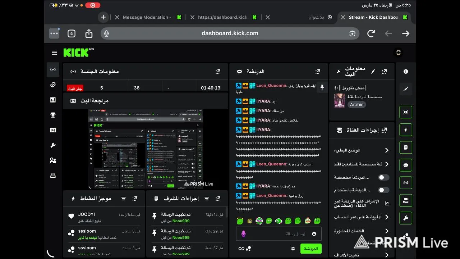Toggle the document mod-actions widget in right sidebar
Image resolution: width=460 pixels, height=259 pixels.
point(406,147)
